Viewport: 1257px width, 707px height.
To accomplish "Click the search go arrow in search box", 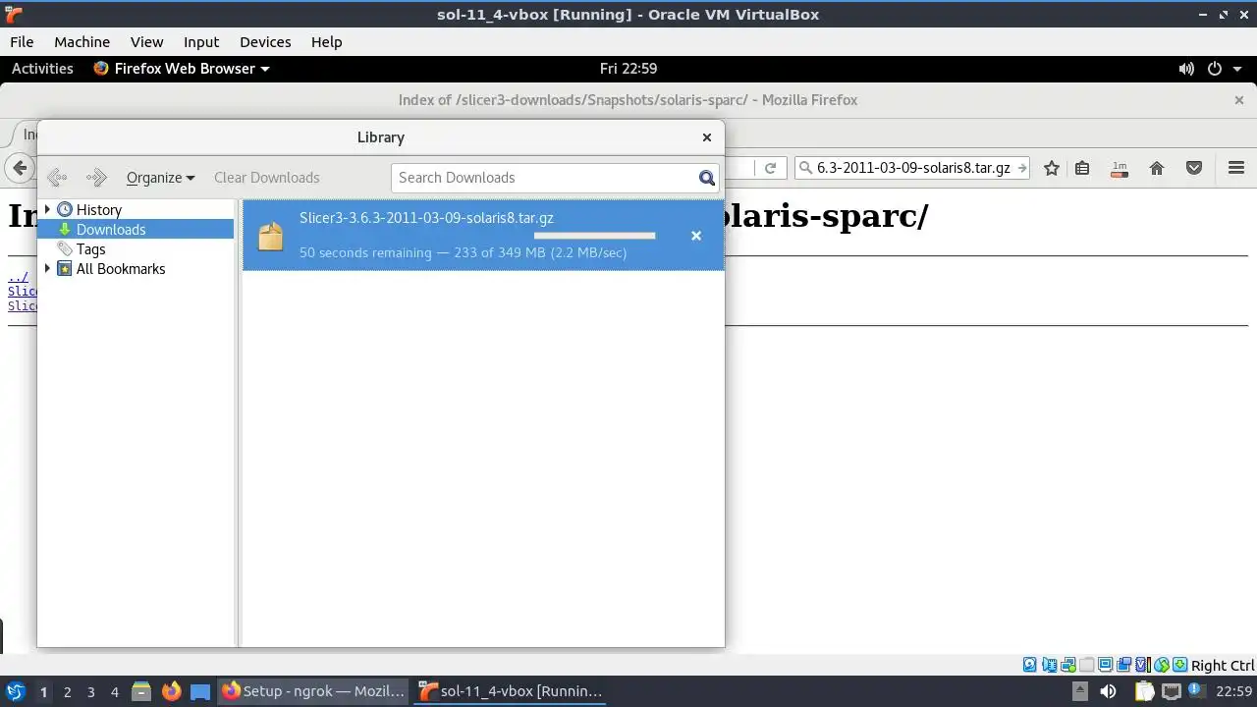I will coord(1021,168).
